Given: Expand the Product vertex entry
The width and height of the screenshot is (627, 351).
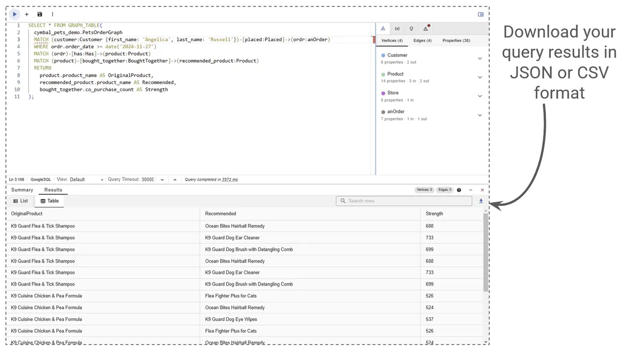Looking at the screenshot, I should point(480,77).
